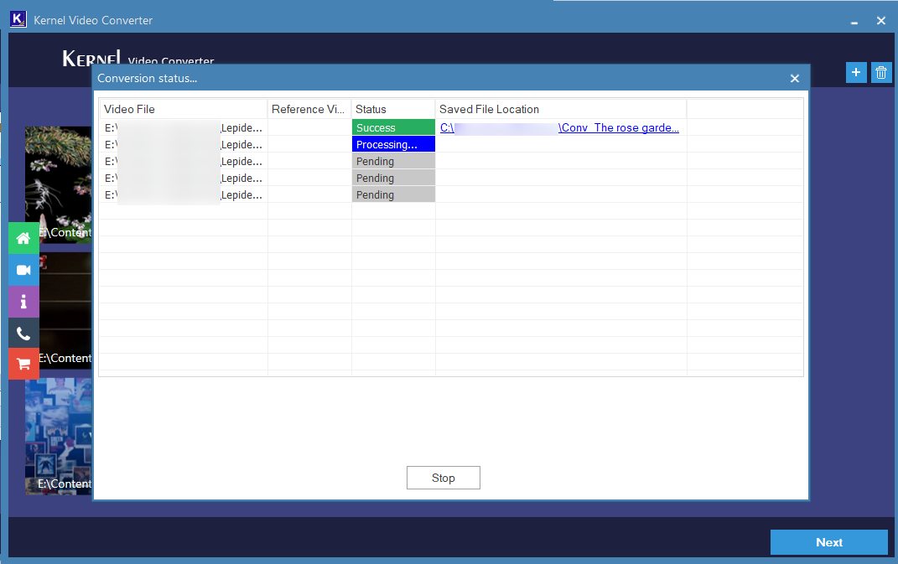This screenshot has width=898, height=564.
Task: Select the green Success status cell
Action: coord(393,128)
